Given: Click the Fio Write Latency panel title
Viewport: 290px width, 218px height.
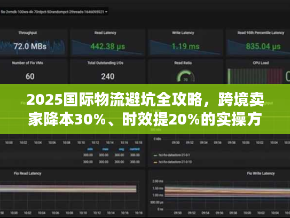Looking at the screenshot, I should pyautogui.click(x=261, y=174).
